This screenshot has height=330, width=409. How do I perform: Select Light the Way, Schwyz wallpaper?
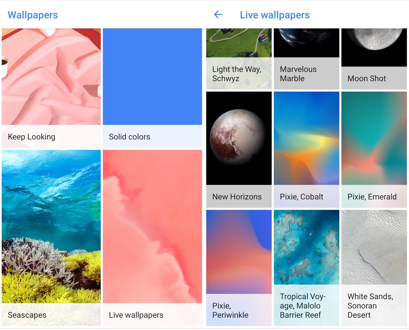coord(239,59)
